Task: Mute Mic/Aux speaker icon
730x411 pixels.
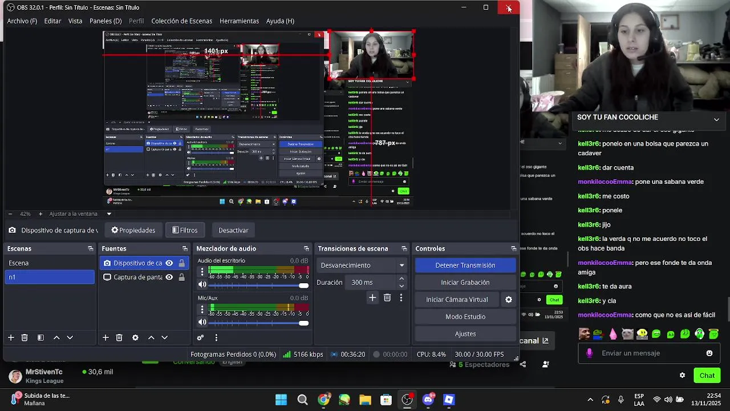Action: tap(202, 323)
